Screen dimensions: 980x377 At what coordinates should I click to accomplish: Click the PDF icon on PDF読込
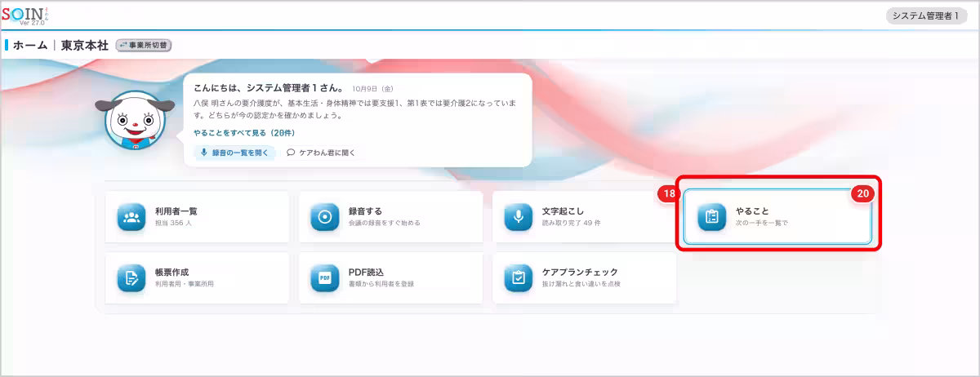tap(325, 278)
